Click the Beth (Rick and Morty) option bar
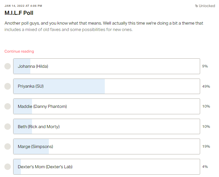 (106, 126)
